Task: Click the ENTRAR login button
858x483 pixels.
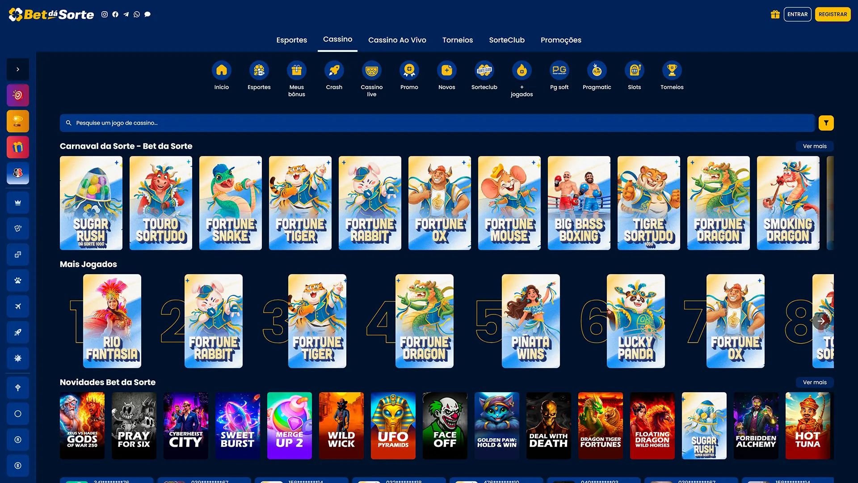Action: (798, 14)
